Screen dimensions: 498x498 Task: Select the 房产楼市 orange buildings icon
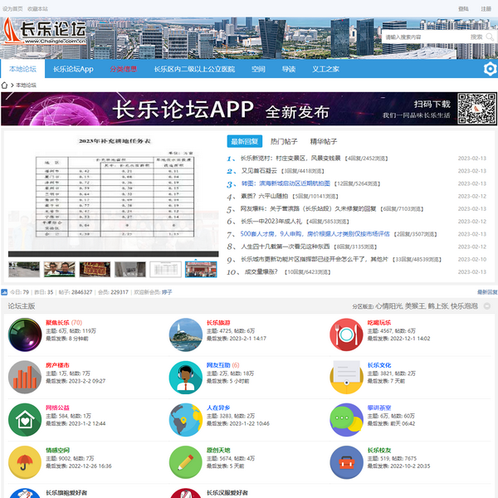25,377
